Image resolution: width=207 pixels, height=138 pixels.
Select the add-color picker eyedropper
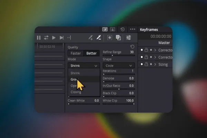91,38
